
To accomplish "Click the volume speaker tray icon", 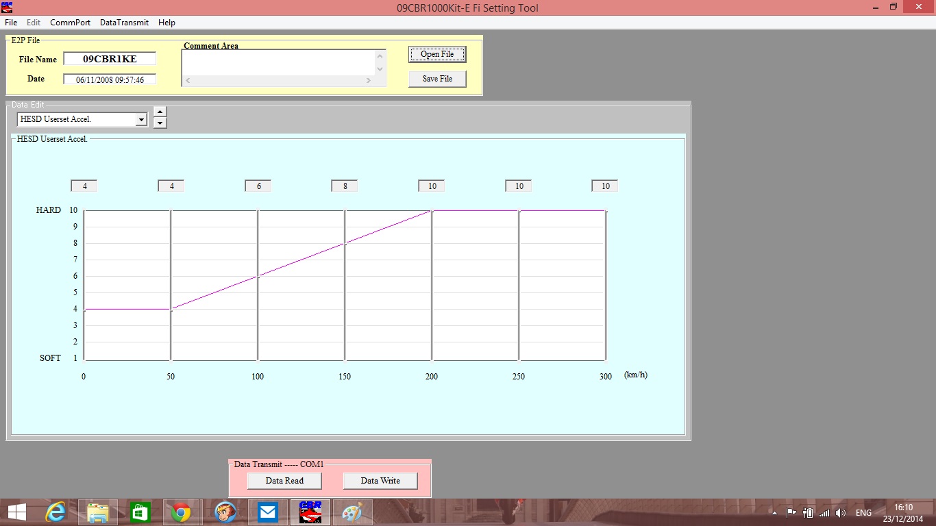I will (x=841, y=513).
